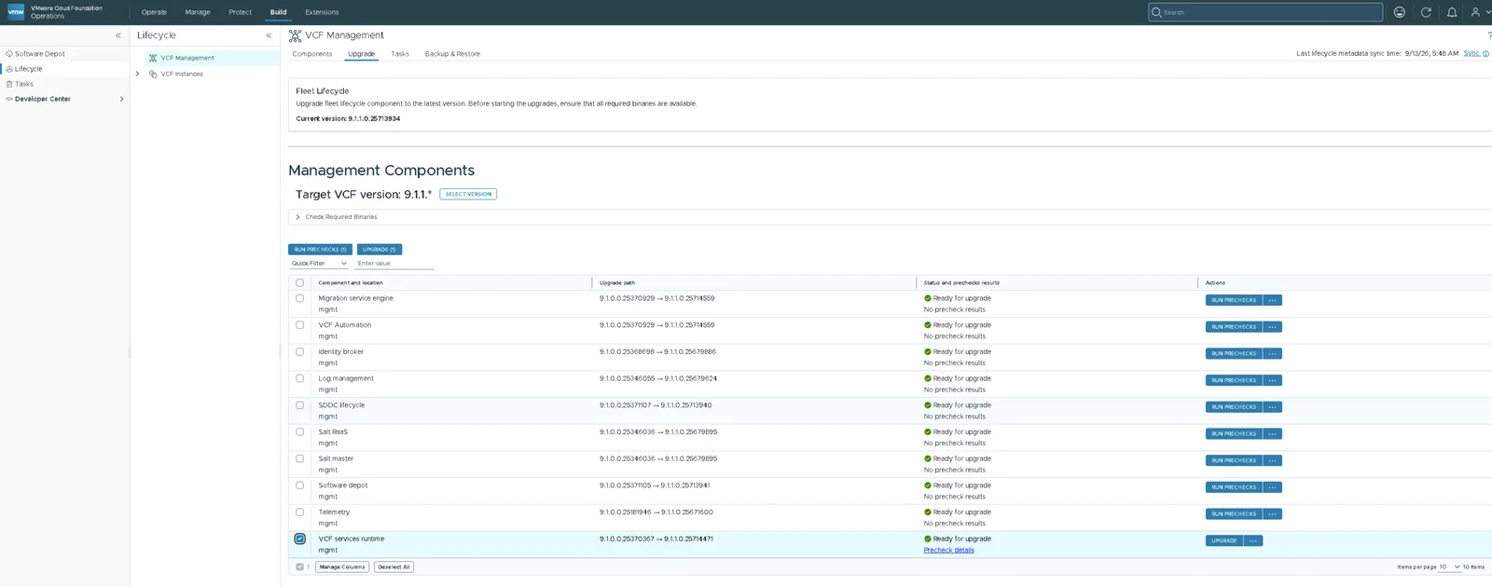Click the Enter value filter field
The height and width of the screenshot is (587, 1492).
point(394,264)
